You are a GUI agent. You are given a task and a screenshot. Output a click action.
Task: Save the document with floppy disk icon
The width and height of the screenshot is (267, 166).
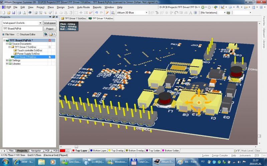14,13
